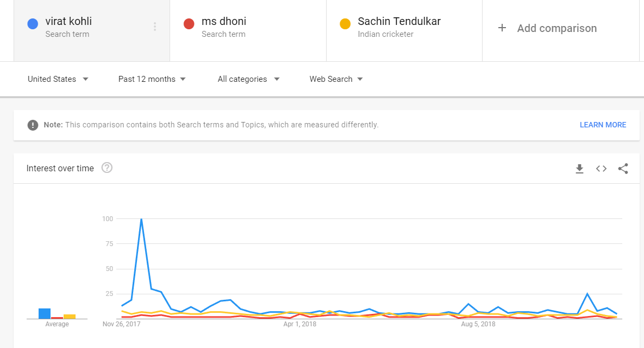Change the Web Search type dropdown
Image resolution: width=644 pixels, height=348 pixels.
[x=336, y=79]
